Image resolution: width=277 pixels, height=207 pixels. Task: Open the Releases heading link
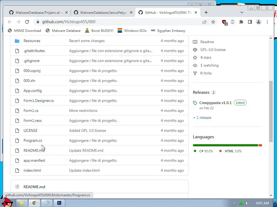click(x=204, y=93)
